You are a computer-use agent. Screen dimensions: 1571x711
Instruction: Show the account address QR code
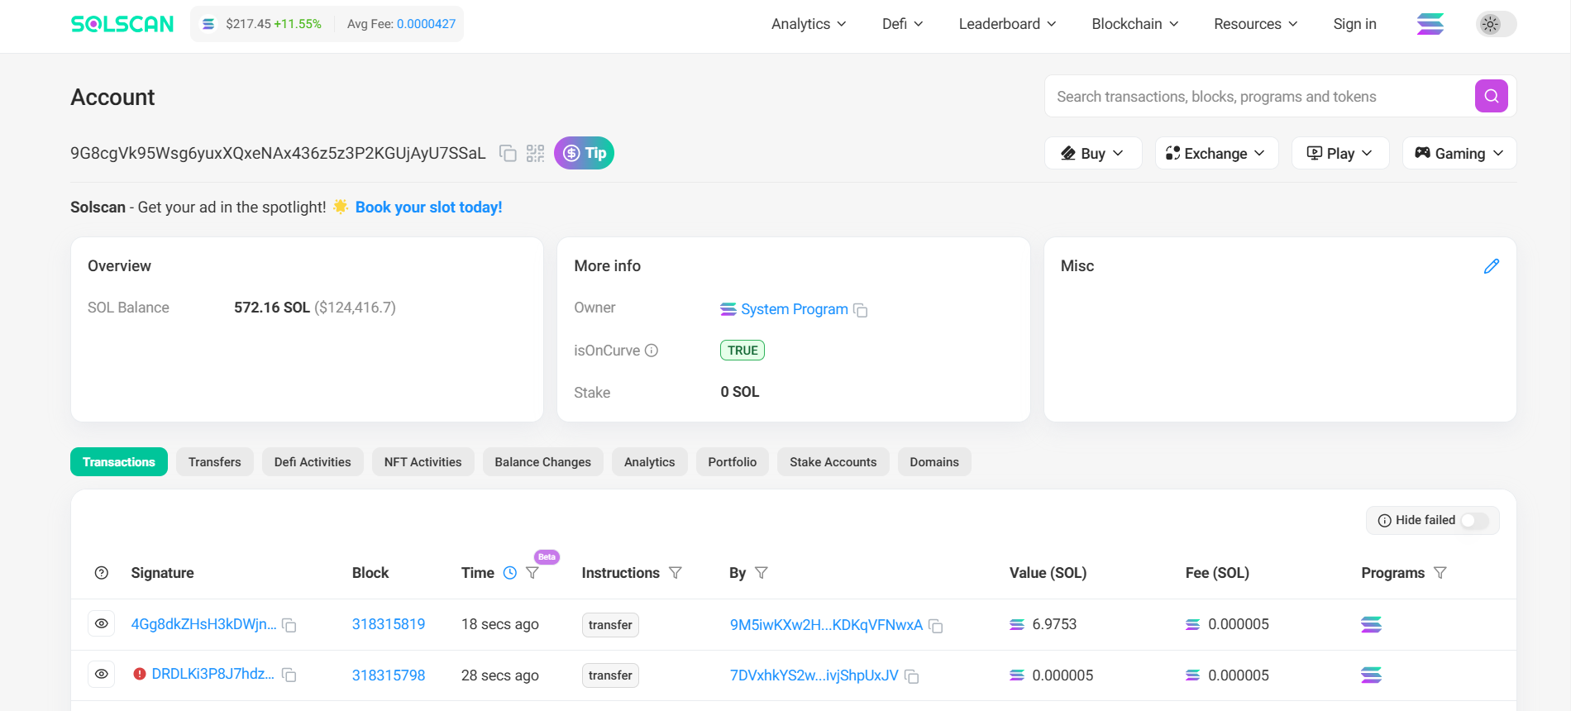(x=536, y=154)
